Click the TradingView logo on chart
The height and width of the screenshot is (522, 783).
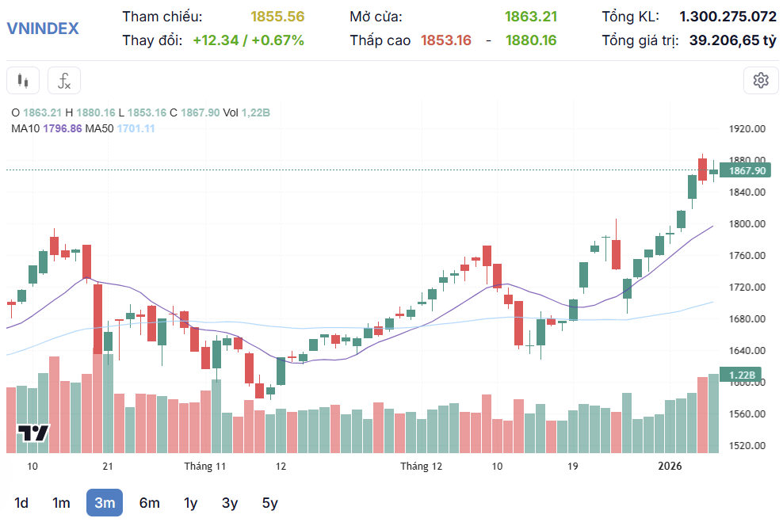(34, 432)
